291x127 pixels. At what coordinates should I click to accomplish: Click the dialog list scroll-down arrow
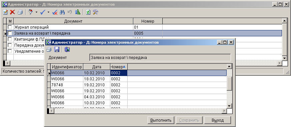230,106
